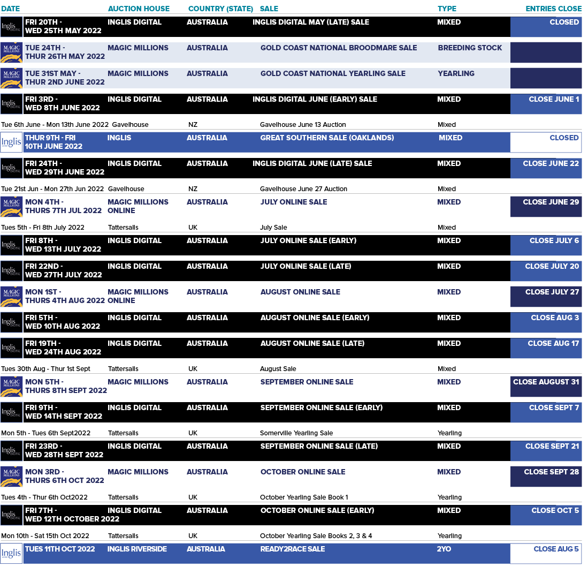The height and width of the screenshot is (574, 588).
Task: Click Magic Millions logo for October Online Sale
Action: click(x=11, y=477)
